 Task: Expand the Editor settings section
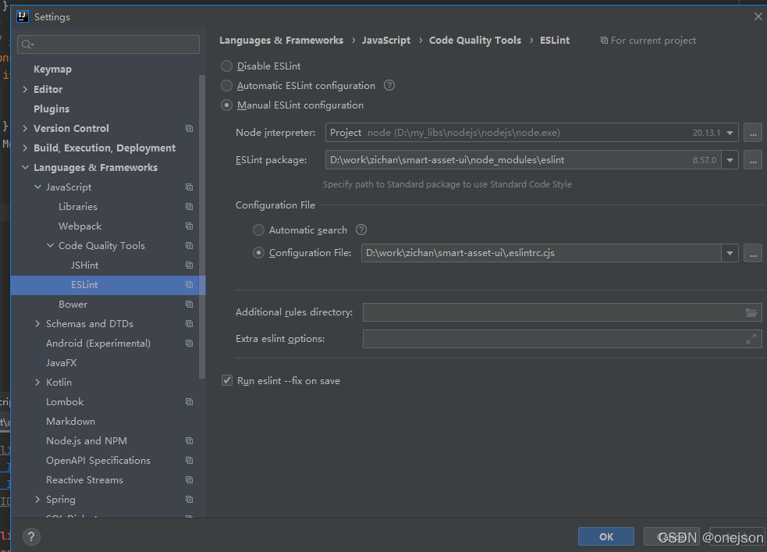point(25,89)
